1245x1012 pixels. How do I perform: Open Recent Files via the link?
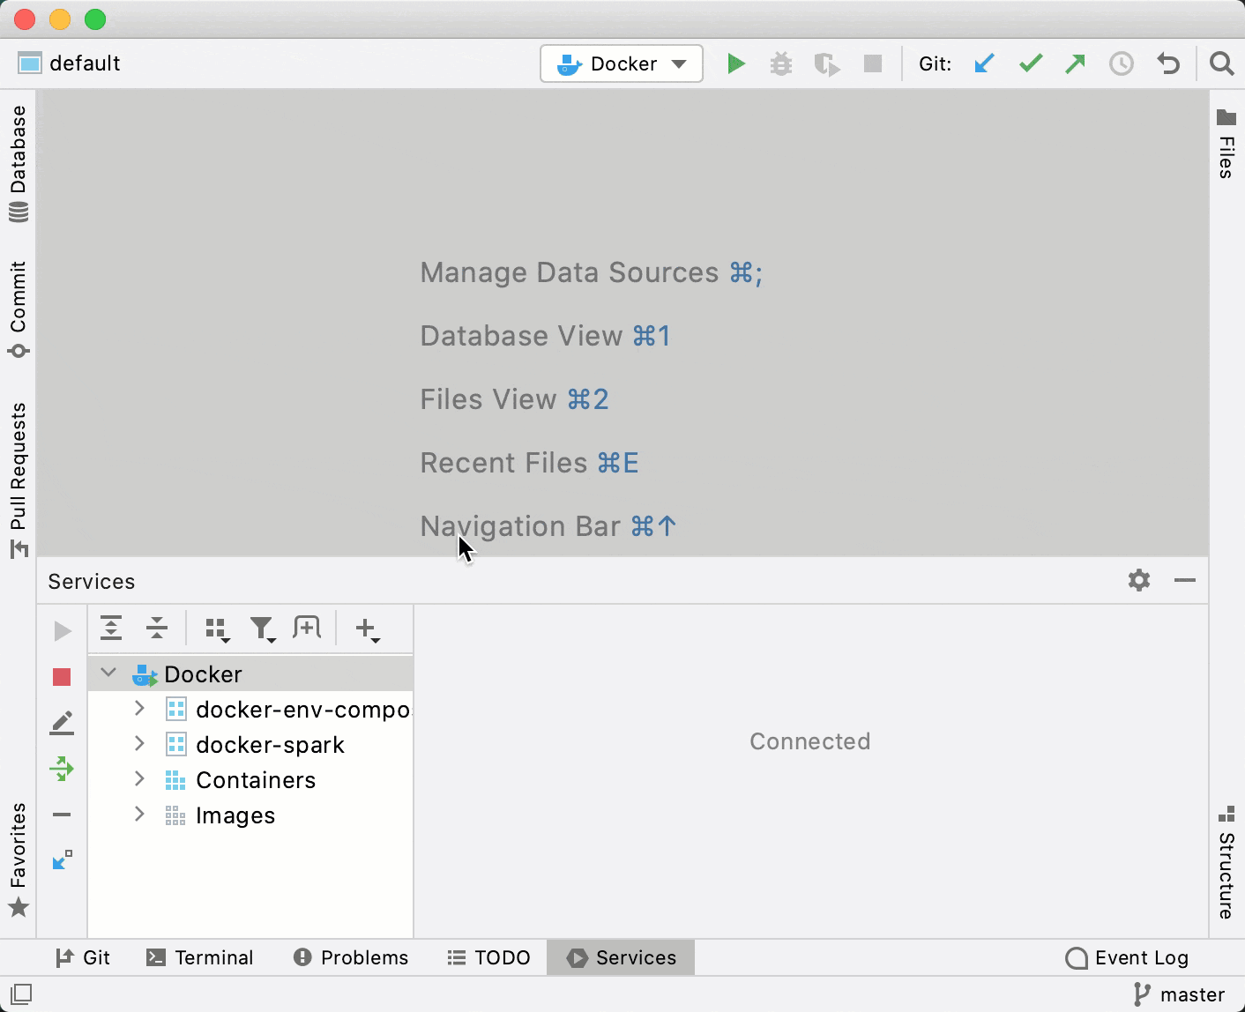(504, 462)
